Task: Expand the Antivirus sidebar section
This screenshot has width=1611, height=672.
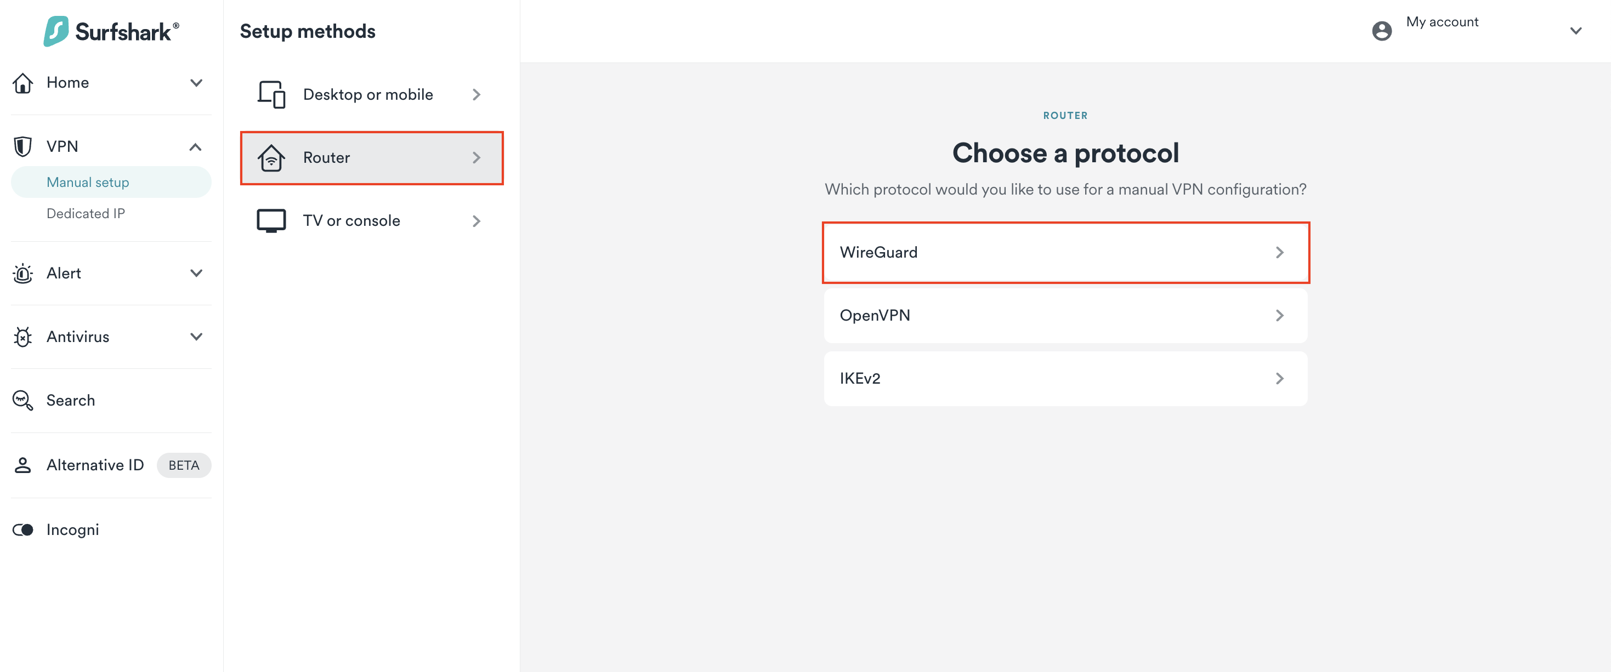Action: [196, 337]
